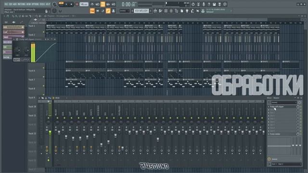Open the VIEW menu
Viewport: 308px width, 173px height.
coord(28,4)
